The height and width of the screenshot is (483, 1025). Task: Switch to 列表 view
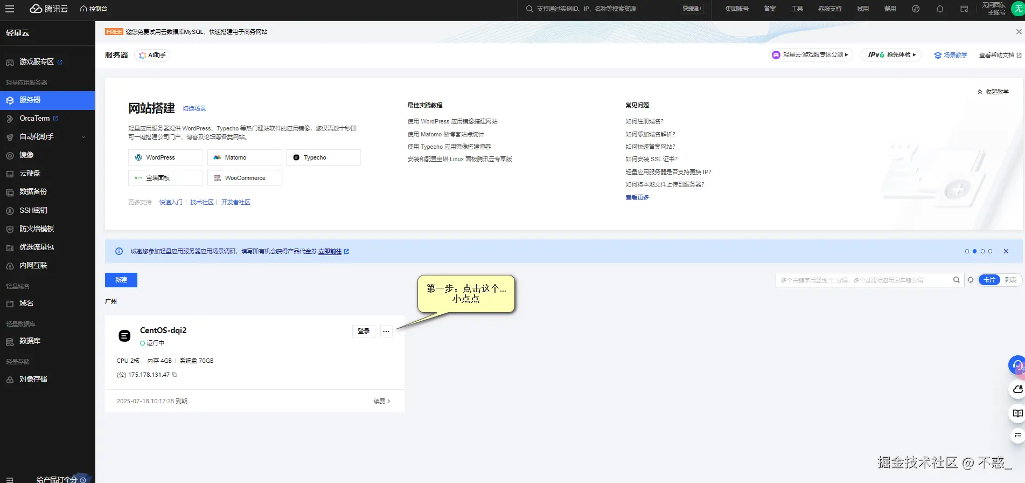(x=1011, y=280)
